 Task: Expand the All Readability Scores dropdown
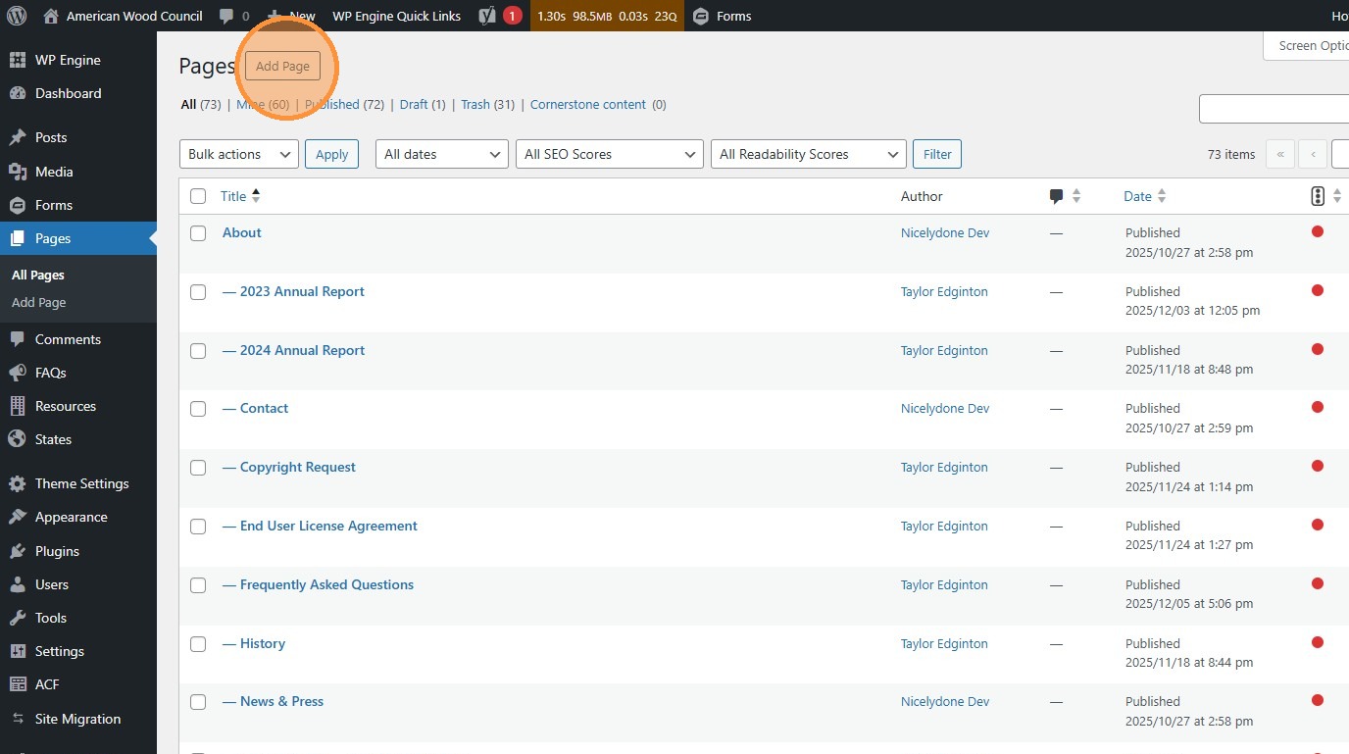pyautogui.click(x=809, y=154)
